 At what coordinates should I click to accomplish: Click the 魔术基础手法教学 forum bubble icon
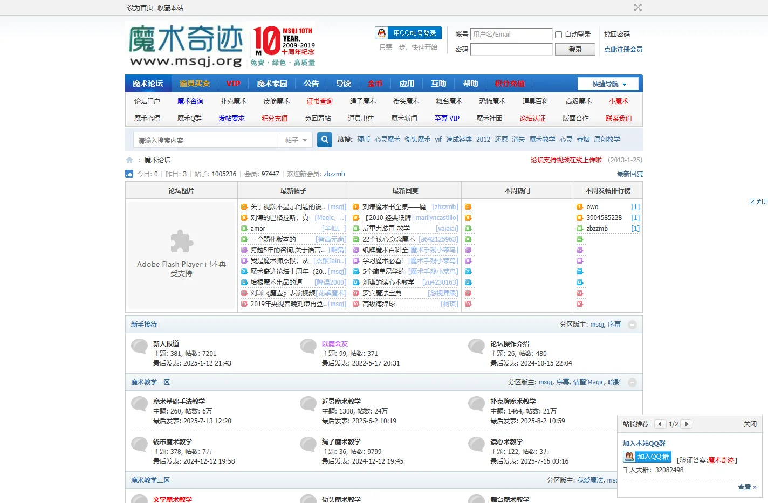point(140,404)
